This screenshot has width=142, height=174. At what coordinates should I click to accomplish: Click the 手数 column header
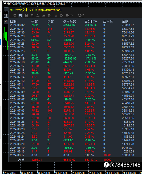pyautogui.click(x=34, y=21)
